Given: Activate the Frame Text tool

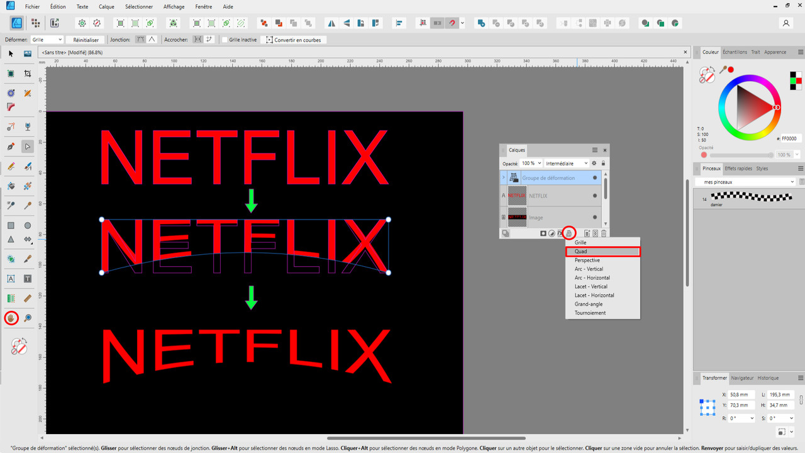Looking at the screenshot, I should pyautogui.click(x=28, y=279).
